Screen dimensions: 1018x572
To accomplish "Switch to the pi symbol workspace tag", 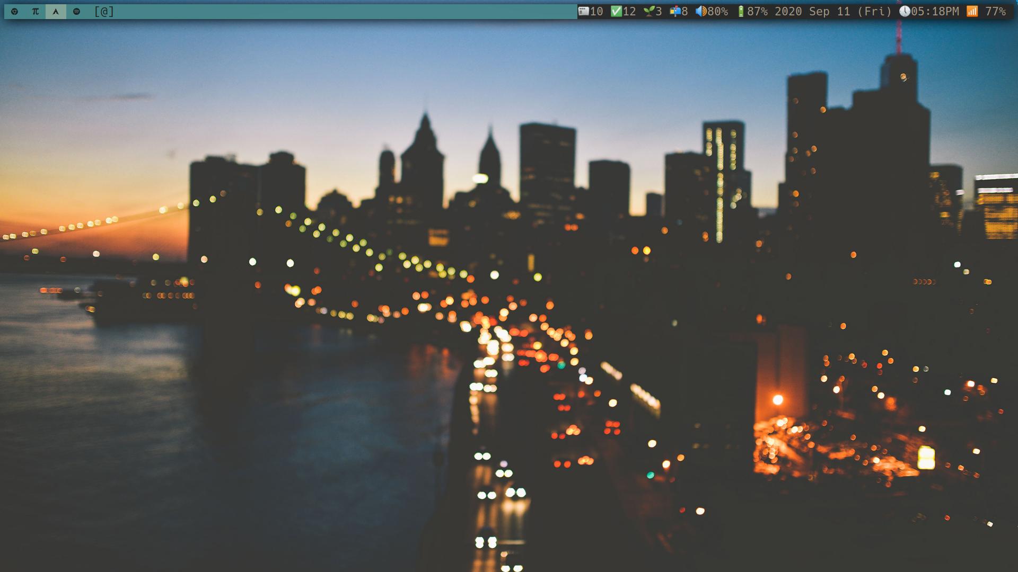I will point(35,11).
